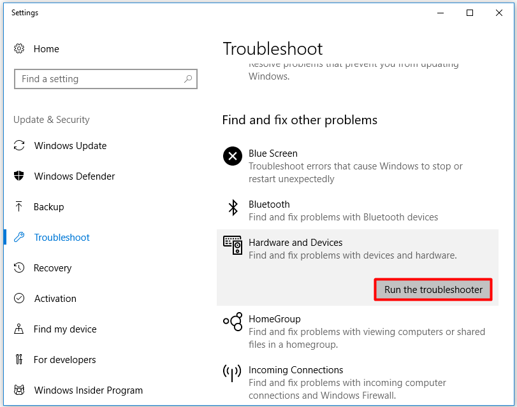
Task: Click the search magnifier icon
Action: tap(188, 79)
